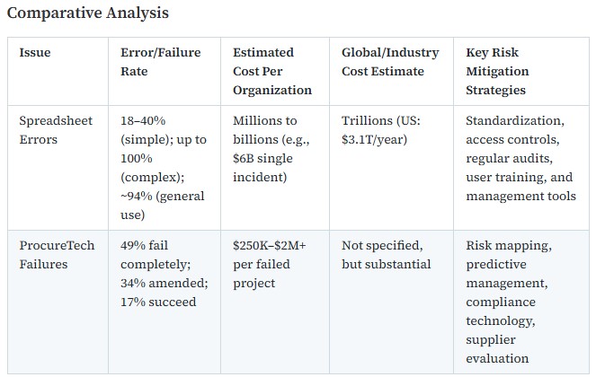This screenshot has height=377, width=596.
Task: Click the Not specified, but substantial cell
Action: (x=386, y=254)
